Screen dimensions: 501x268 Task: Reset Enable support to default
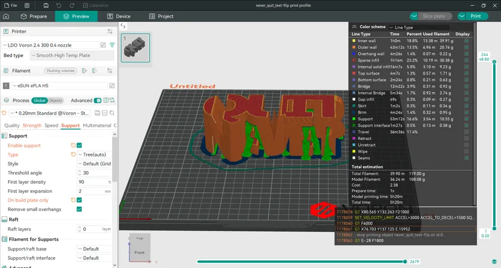point(73,146)
